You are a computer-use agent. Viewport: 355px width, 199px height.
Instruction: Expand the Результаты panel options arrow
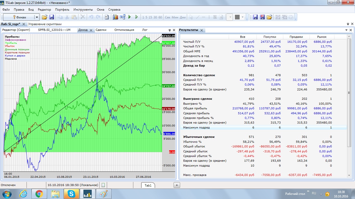347,30
